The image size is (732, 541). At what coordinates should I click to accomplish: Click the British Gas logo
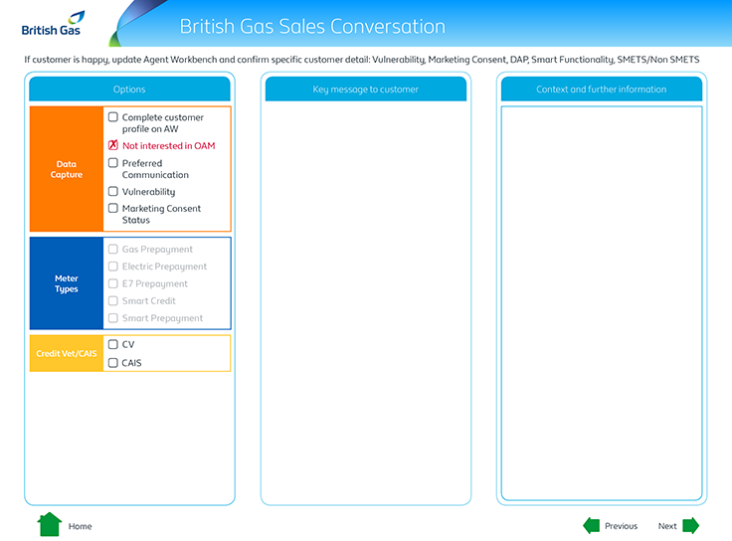click(52, 24)
